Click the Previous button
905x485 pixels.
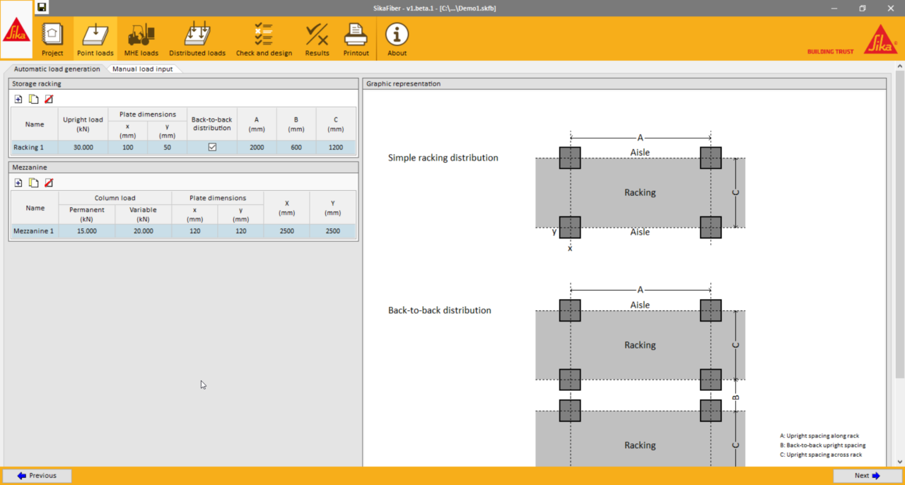[x=37, y=476]
